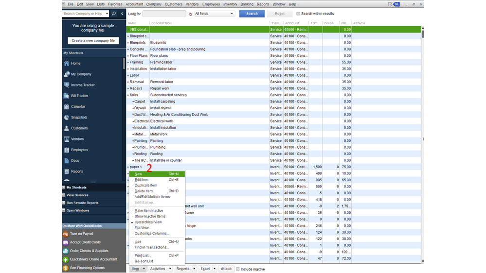Open Vendors shortcut icon
The width and height of the screenshot is (486, 273).
pyautogui.click(x=66, y=139)
